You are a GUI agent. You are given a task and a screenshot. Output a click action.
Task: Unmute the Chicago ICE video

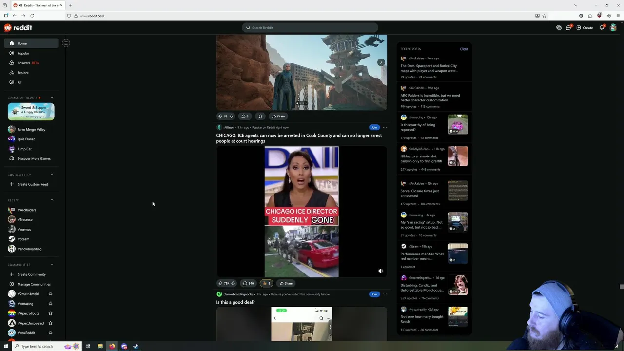[381, 271]
